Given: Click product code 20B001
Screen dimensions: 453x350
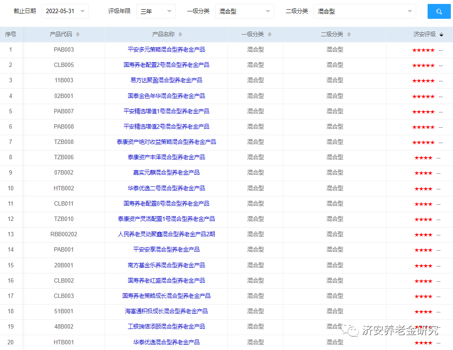Looking at the screenshot, I should 64,265.
